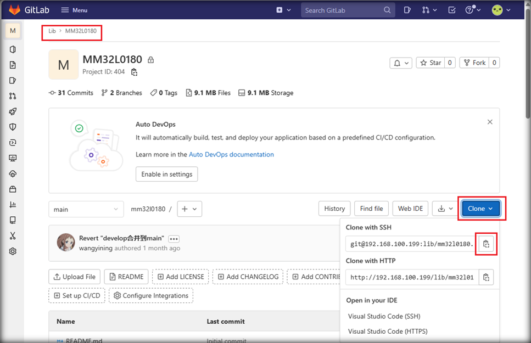Open the Merge requests sidebar icon

pyautogui.click(x=12, y=95)
